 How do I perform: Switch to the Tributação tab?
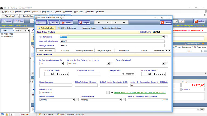[x=65, y=50]
